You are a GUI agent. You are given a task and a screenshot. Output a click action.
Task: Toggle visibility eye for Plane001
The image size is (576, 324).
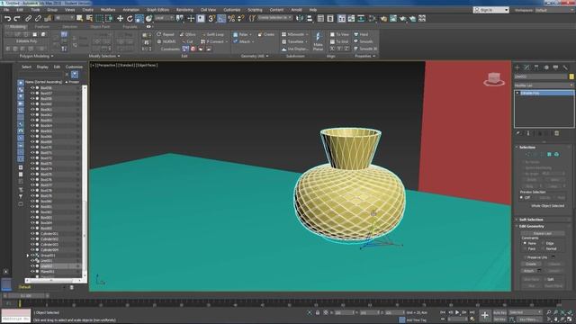coord(32,272)
